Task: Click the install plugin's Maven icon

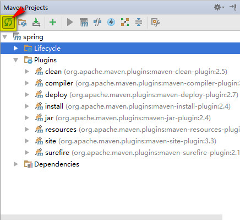Action: tap(39, 106)
